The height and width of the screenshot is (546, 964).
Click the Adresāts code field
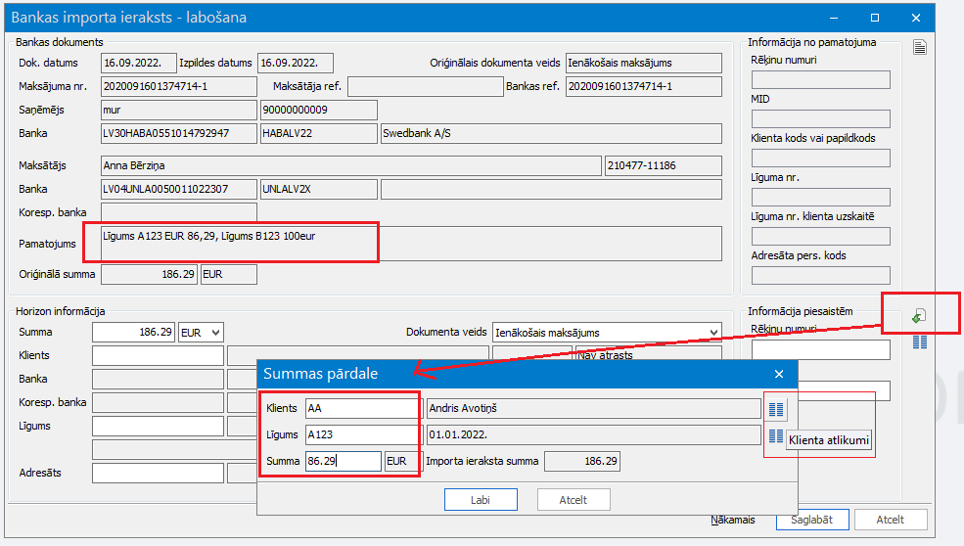coord(158,474)
